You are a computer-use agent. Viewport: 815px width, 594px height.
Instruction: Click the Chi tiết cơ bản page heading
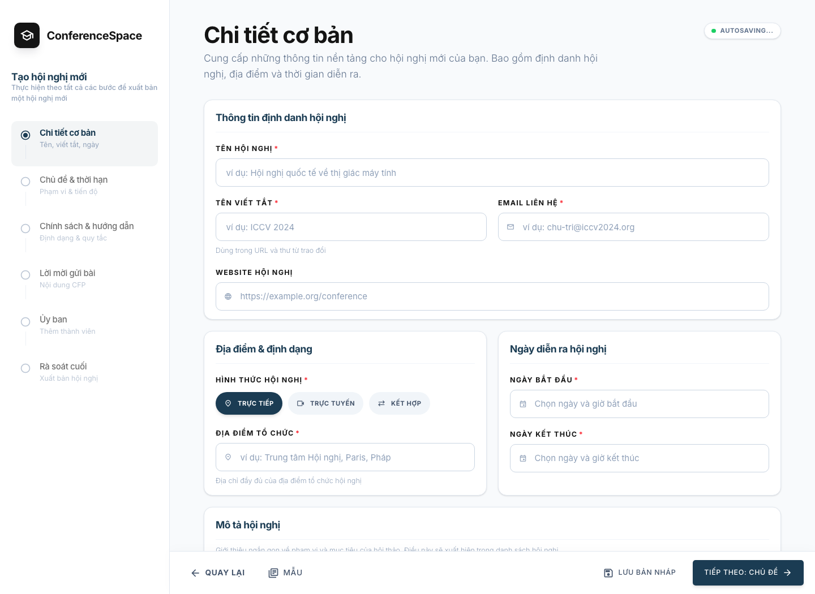278,35
